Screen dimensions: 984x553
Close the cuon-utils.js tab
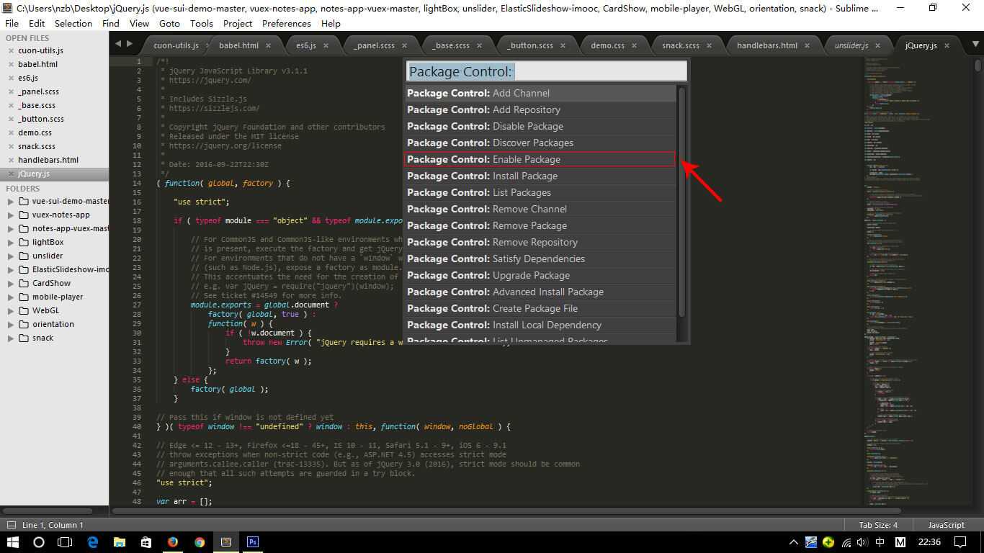[205, 45]
